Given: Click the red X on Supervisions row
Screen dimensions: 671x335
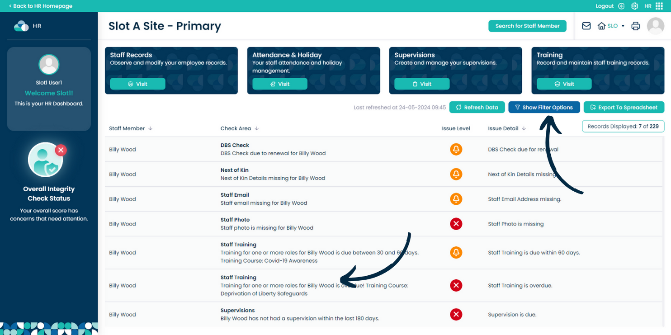Looking at the screenshot, I should [x=456, y=315].
